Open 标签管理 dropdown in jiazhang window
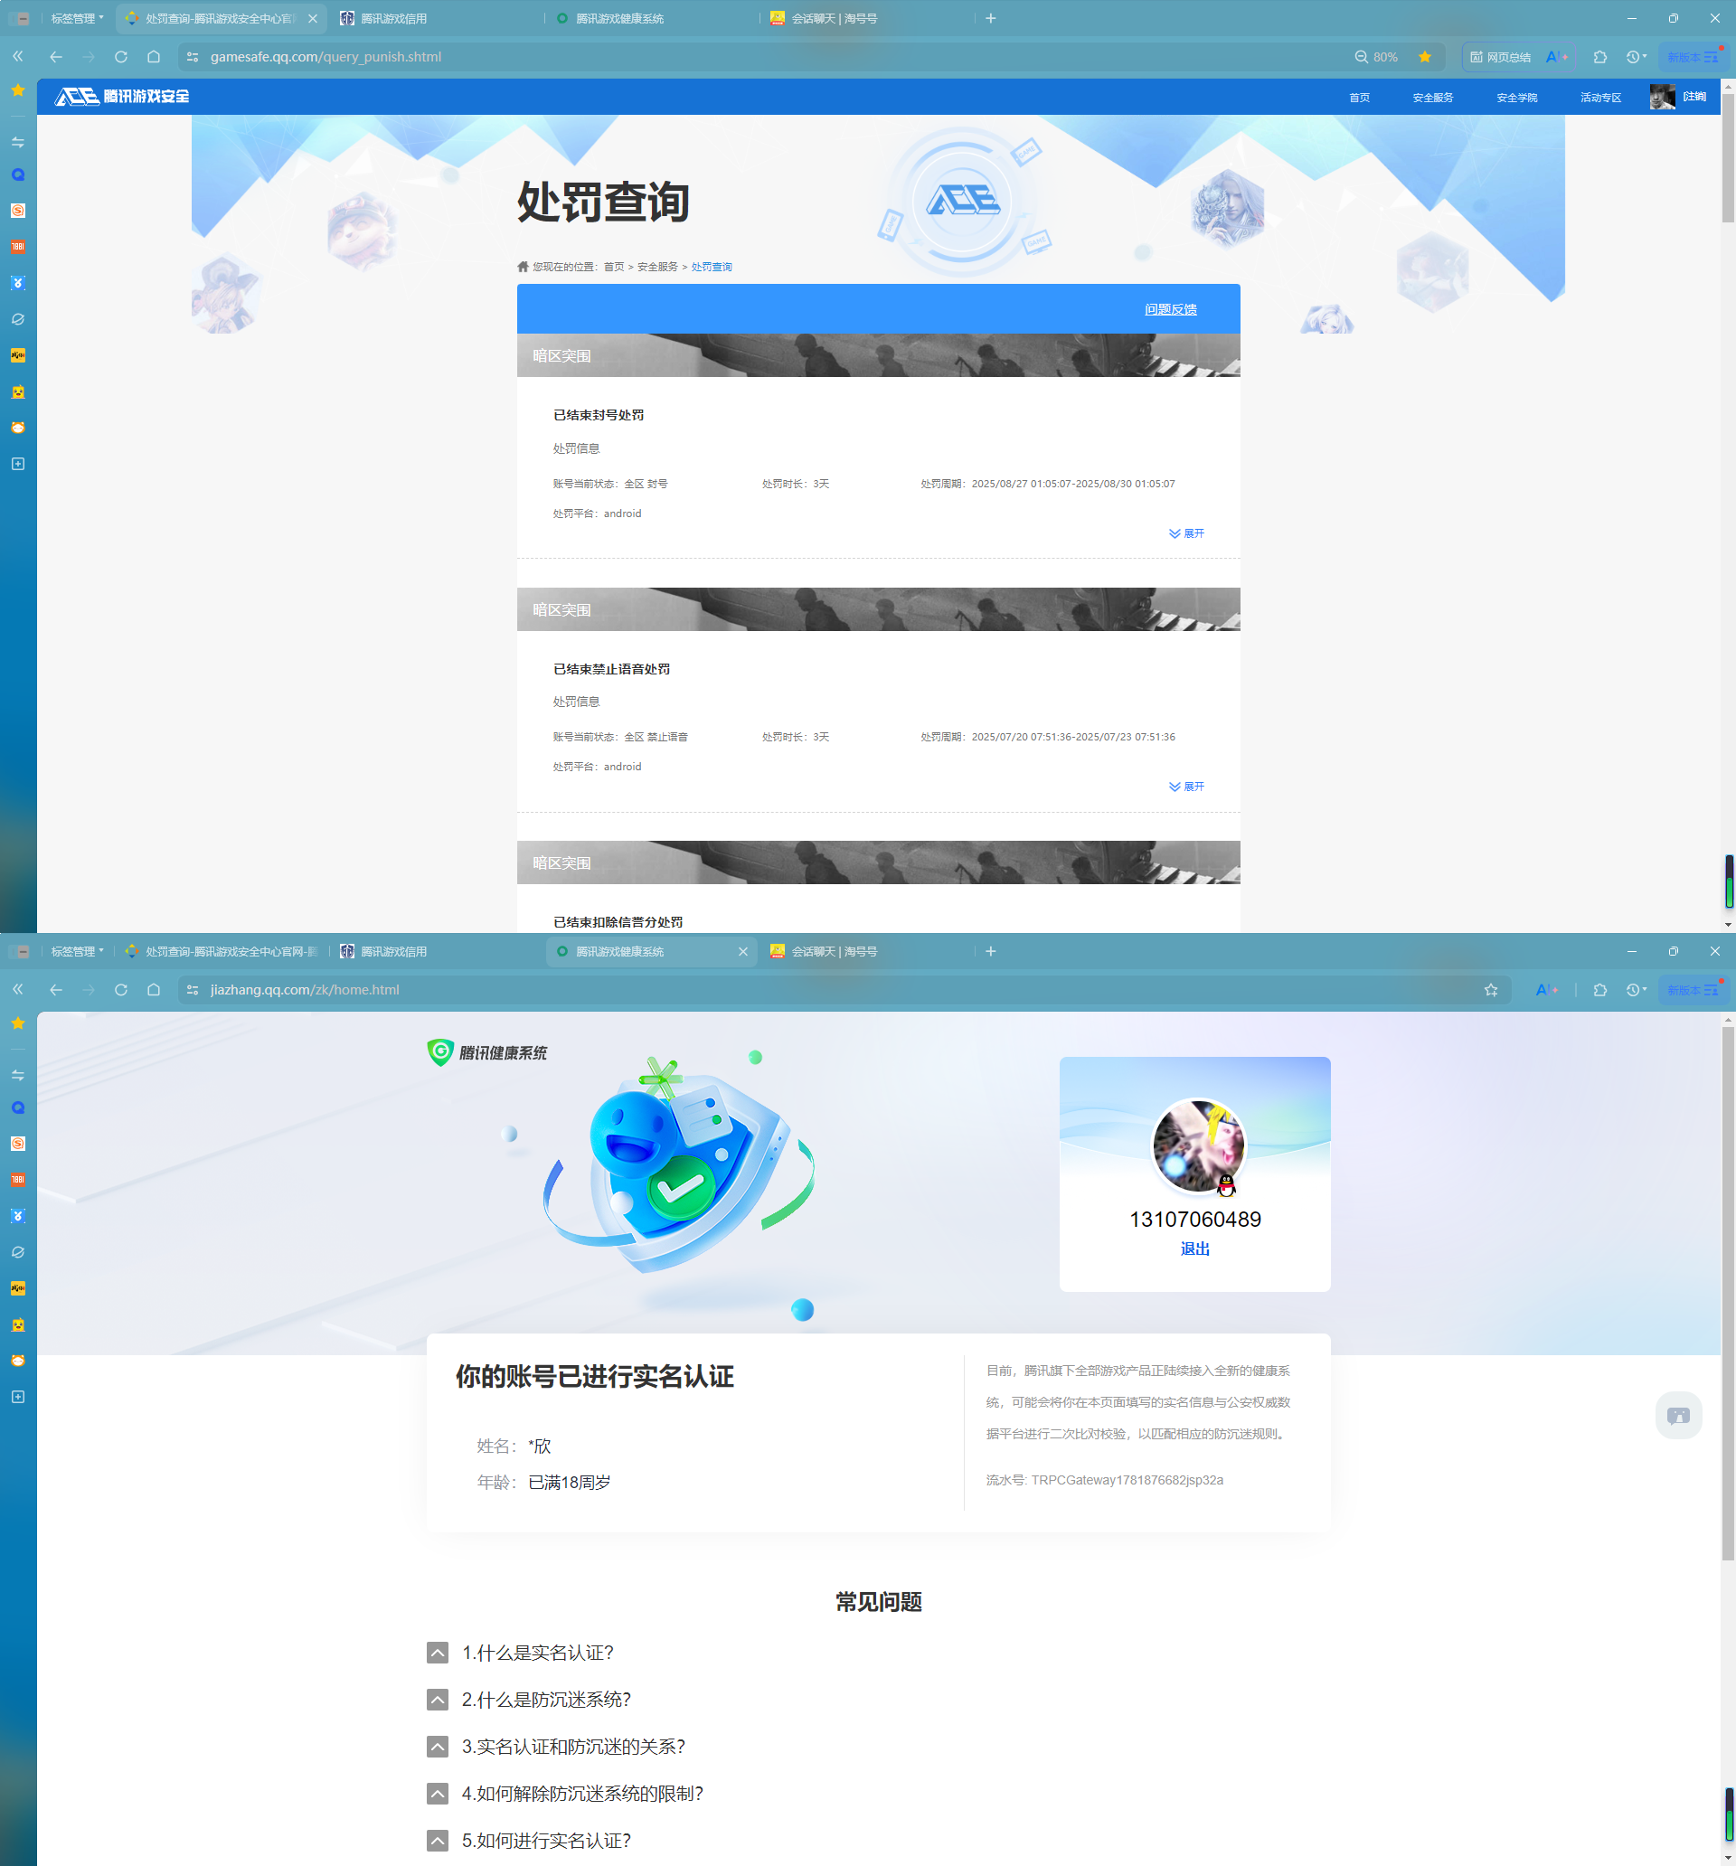This screenshot has height=1866, width=1736. point(77,952)
